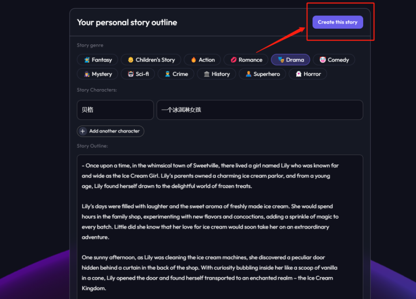Screen dimensions: 416x299
Task: Choose the Crime genre chip
Action: click(x=176, y=74)
